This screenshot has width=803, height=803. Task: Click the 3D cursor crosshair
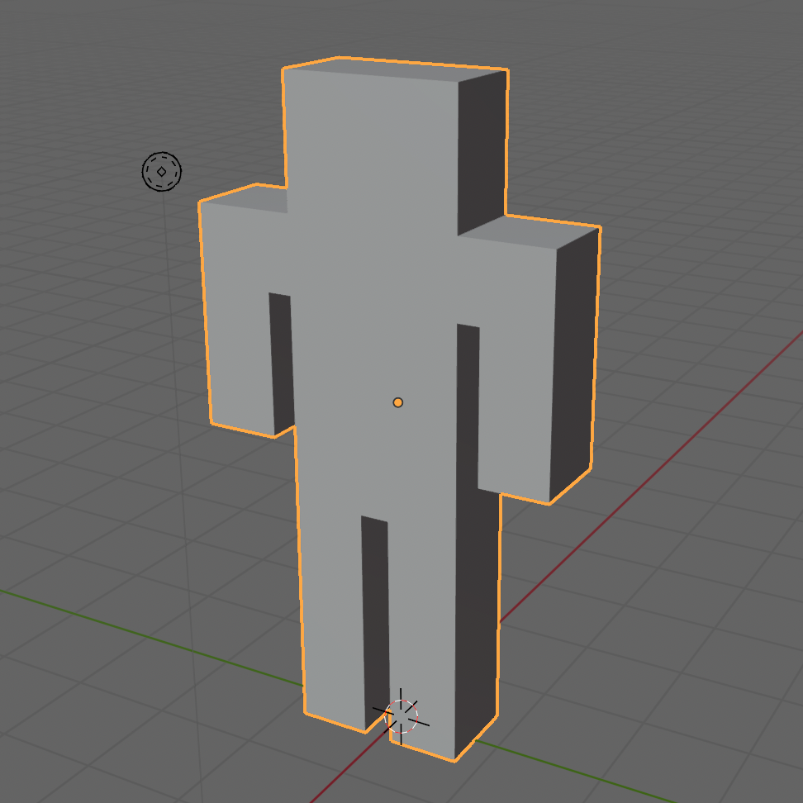coord(401,715)
